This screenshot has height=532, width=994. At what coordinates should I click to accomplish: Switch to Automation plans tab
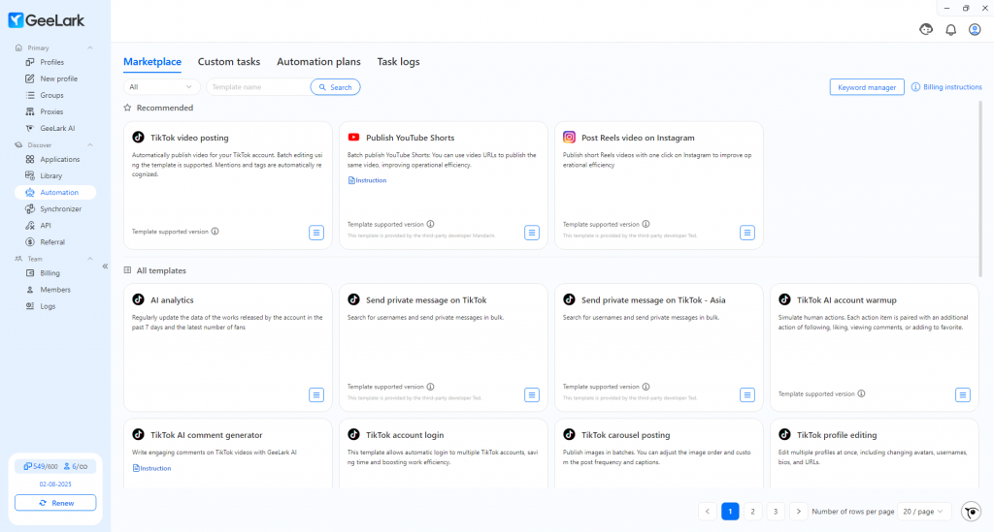[318, 61]
